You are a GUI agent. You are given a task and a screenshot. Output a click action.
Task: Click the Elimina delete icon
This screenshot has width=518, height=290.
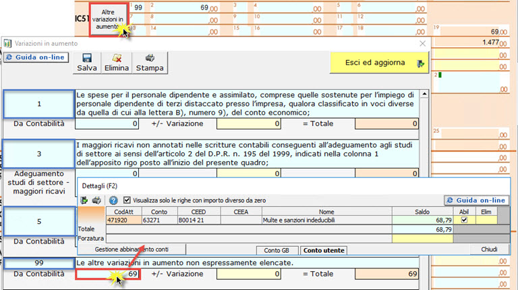[x=117, y=58]
